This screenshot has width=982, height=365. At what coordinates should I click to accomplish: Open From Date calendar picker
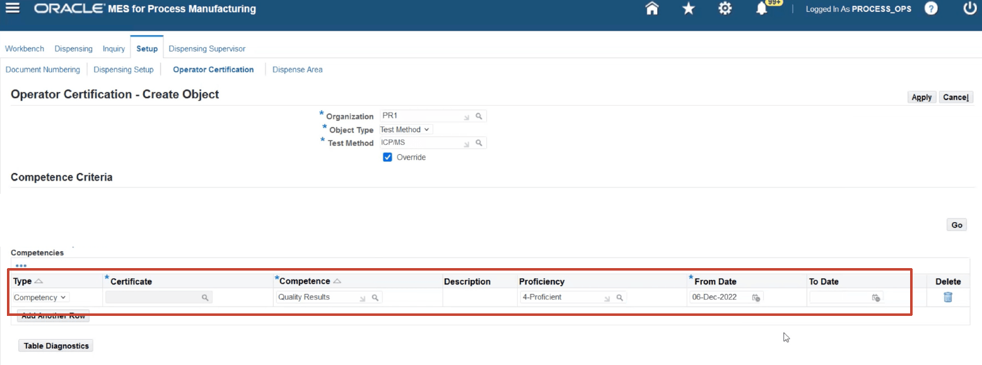[756, 298]
